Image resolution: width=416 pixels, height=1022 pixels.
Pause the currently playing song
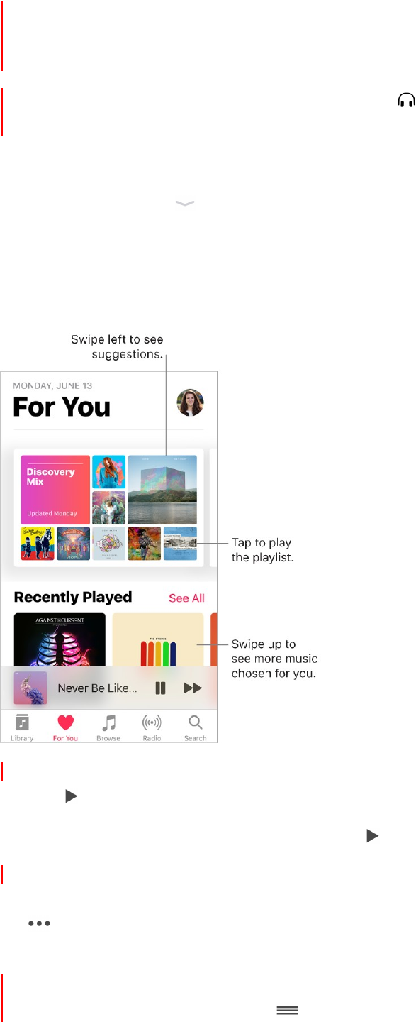click(160, 688)
